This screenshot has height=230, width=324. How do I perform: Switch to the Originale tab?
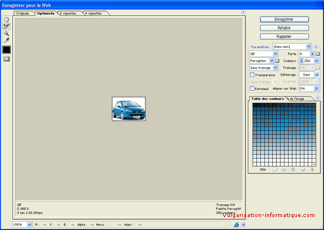(x=23, y=13)
